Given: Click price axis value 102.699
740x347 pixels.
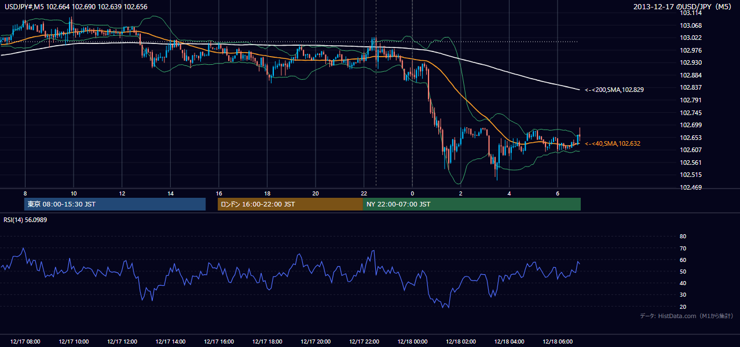Looking at the screenshot, I should pyautogui.click(x=690, y=125).
